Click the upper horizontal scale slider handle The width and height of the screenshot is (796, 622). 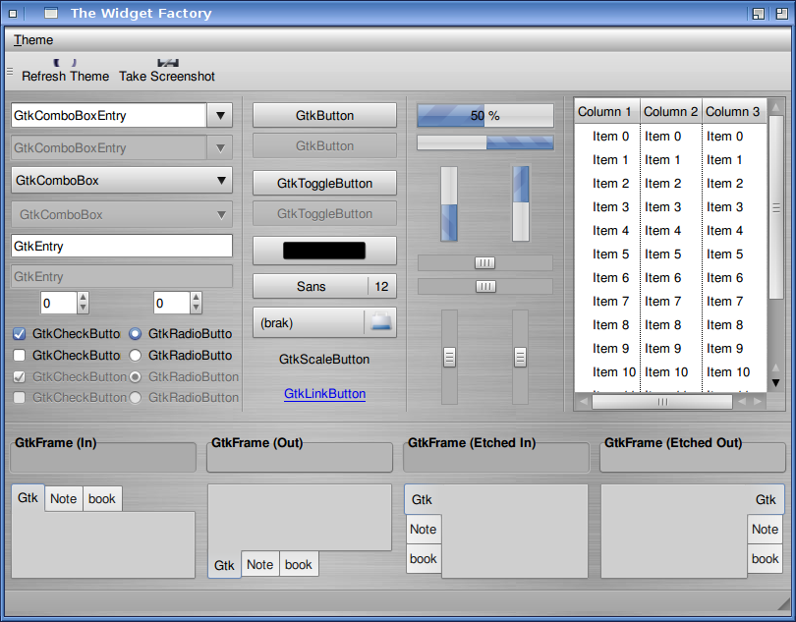click(484, 262)
